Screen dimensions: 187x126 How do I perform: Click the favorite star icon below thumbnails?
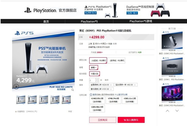click(16, 111)
